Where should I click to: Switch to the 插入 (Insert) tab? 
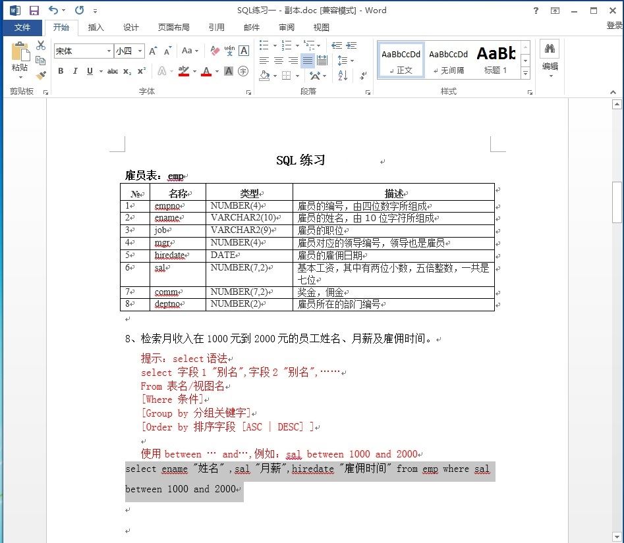pos(96,28)
